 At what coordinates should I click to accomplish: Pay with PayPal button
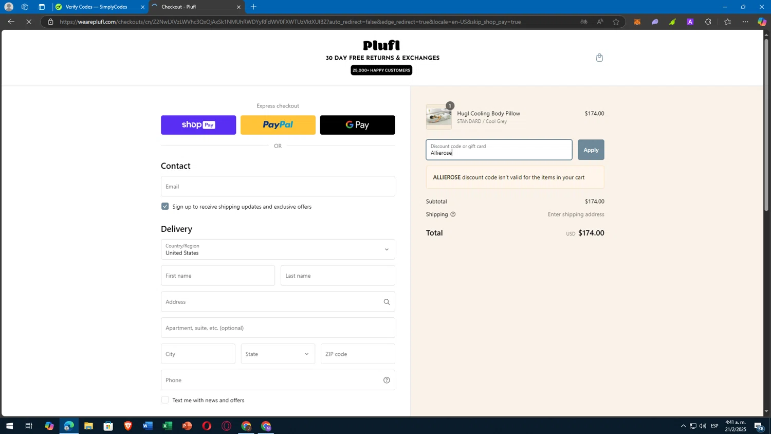pyautogui.click(x=278, y=125)
